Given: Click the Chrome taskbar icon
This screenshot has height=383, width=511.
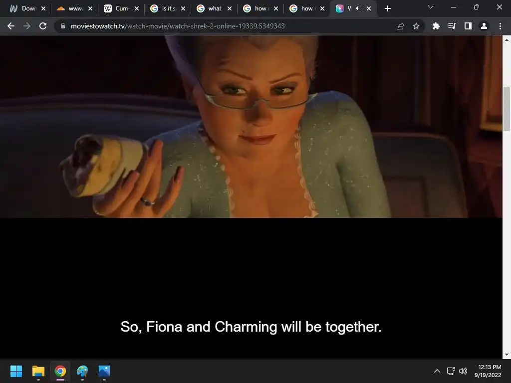Looking at the screenshot, I should point(60,371).
